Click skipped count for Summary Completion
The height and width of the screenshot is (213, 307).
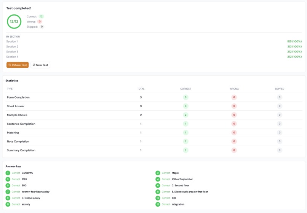(280, 150)
